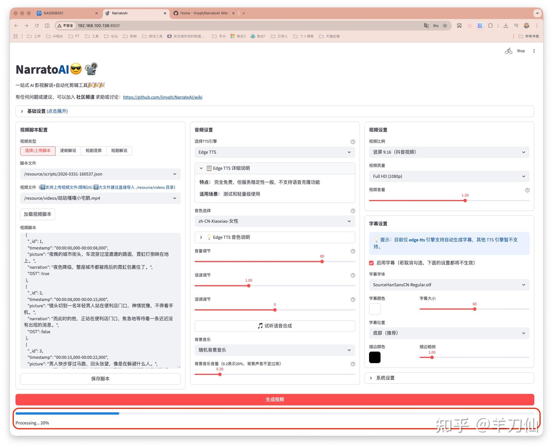Image resolution: width=553 pixels, height=448 pixels.
Task: Select 逐帧解说 video type
Action: tap(68, 151)
